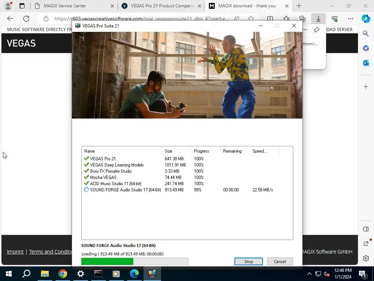This screenshot has width=374, height=281.
Task: Open Edge collections icon
Action: click(x=302, y=18)
